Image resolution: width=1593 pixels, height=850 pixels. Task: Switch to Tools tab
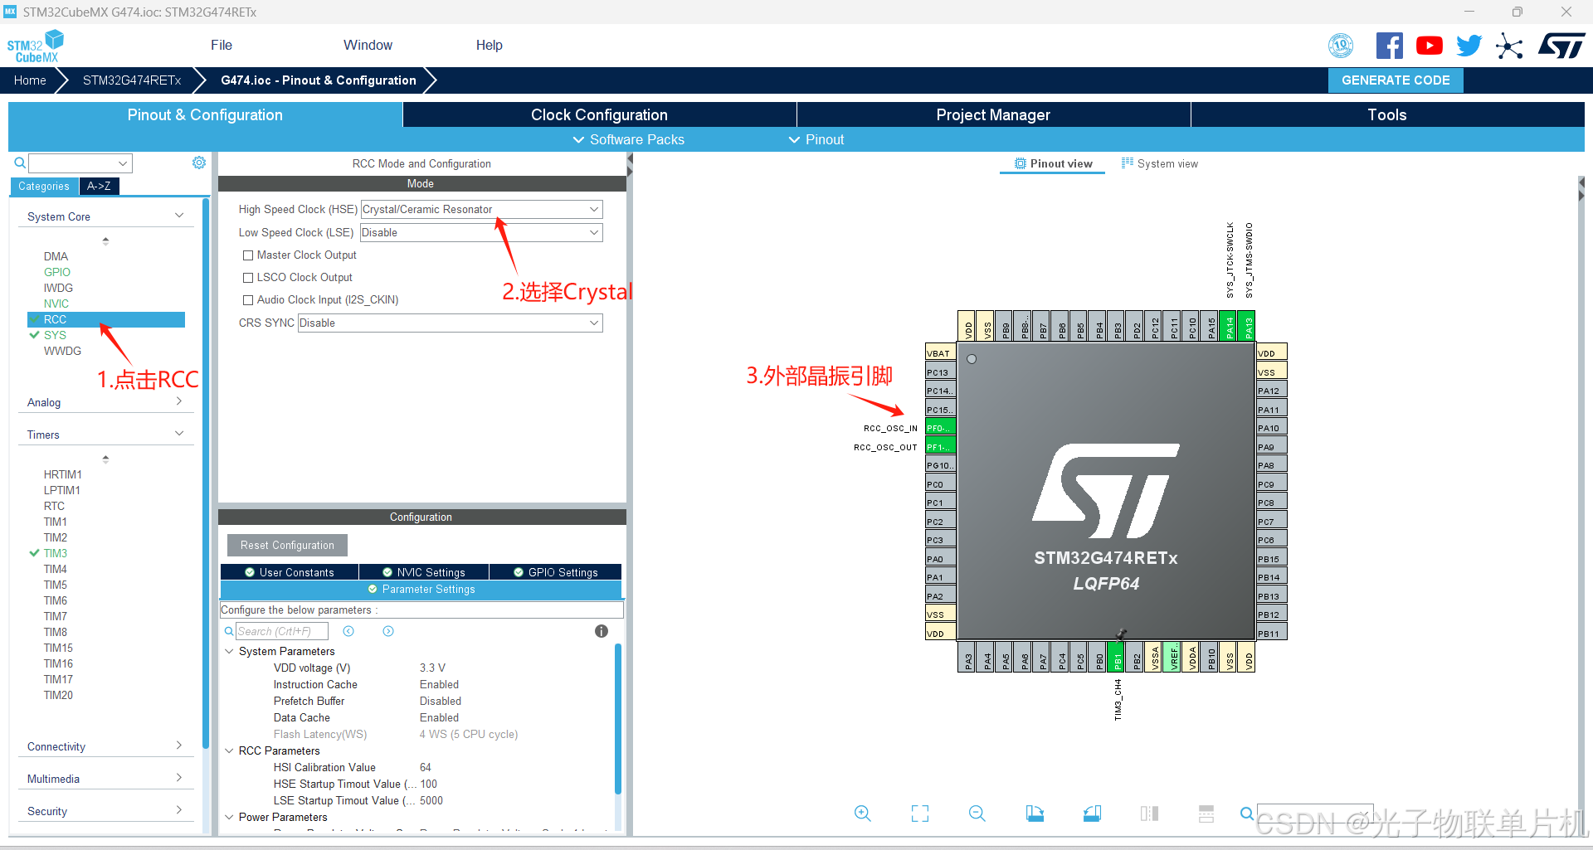click(1387, 114)
